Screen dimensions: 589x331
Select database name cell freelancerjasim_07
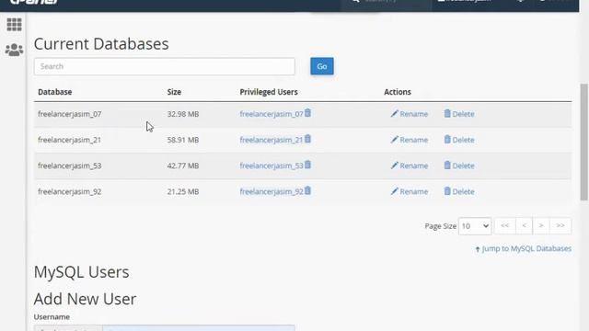coord(70,114)
